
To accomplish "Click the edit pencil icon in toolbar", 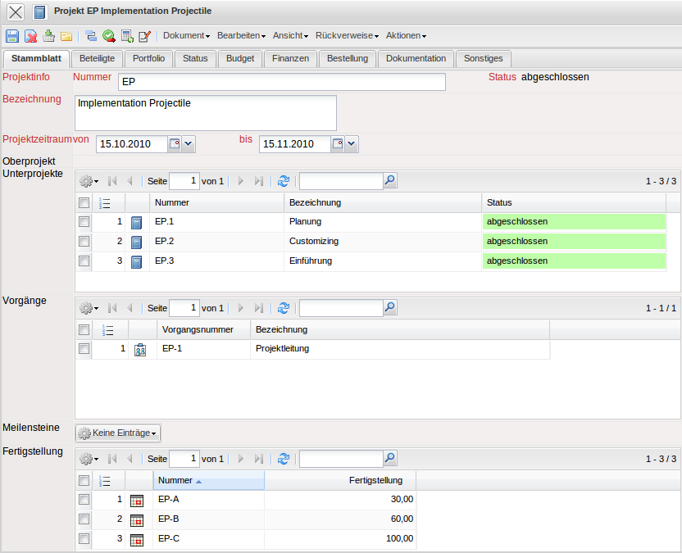I will [x=145, y=36].
